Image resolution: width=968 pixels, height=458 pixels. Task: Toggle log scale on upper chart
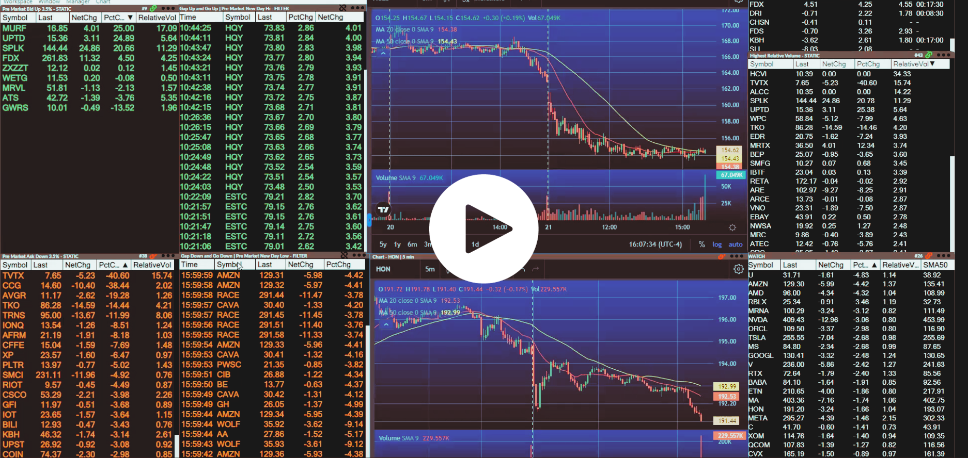pyautogui.click(x=717, y=244)
